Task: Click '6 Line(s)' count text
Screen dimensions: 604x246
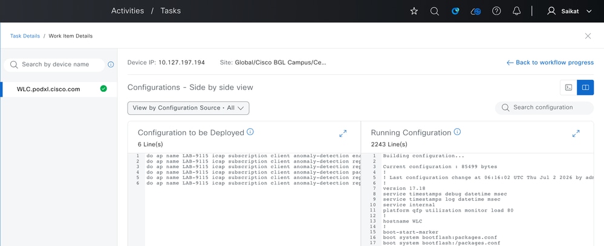Action: point(150,144)
